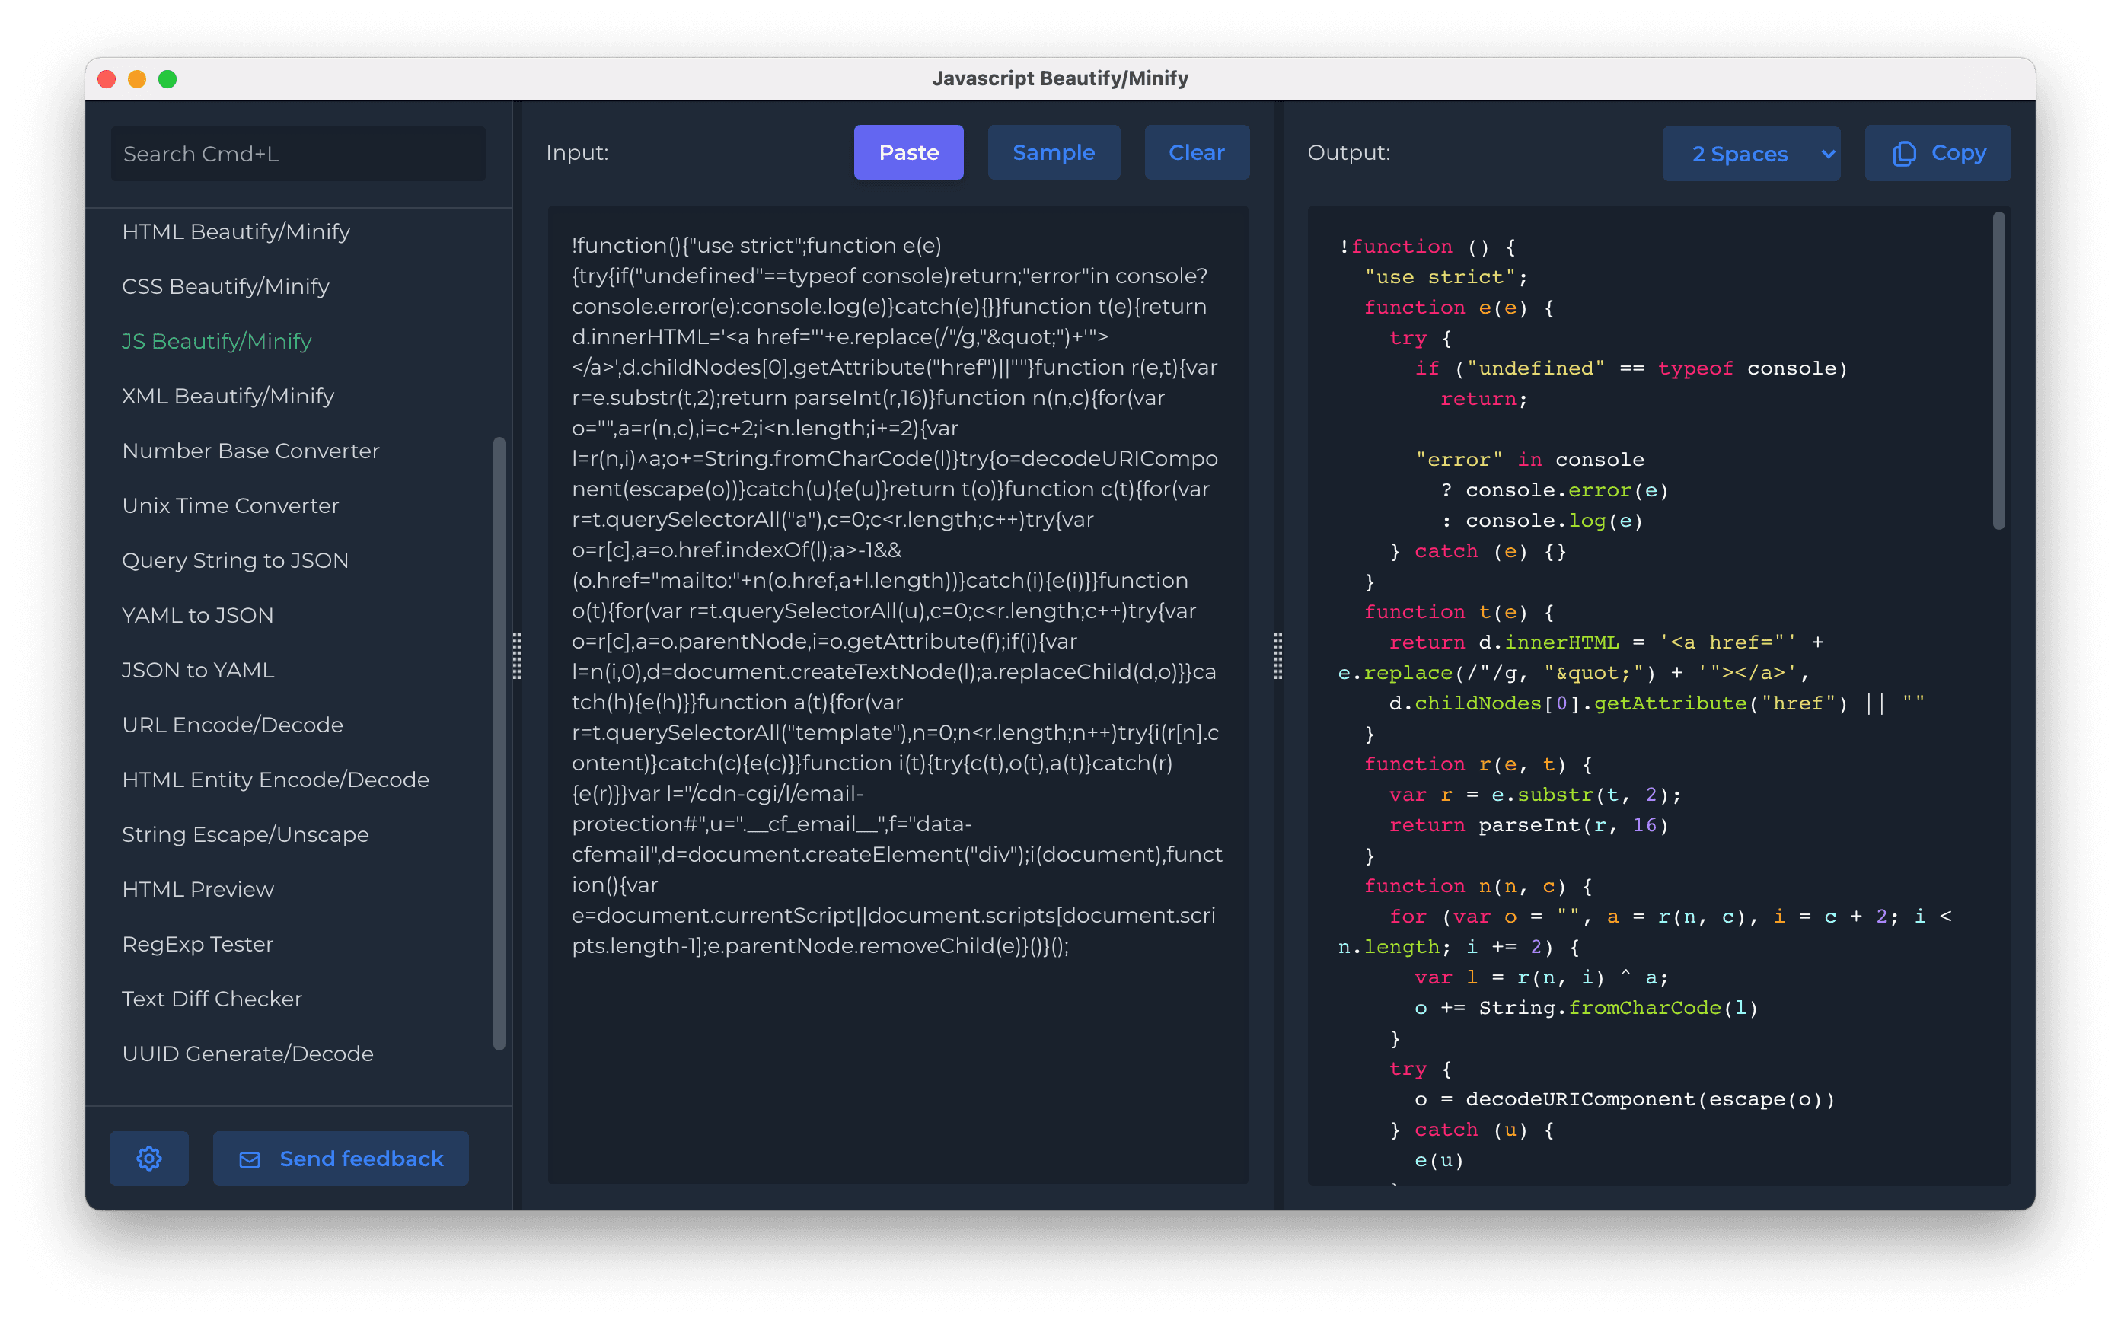Click the Paste button
This screenshot has height=1323, width=2121.
pos(908,152)
